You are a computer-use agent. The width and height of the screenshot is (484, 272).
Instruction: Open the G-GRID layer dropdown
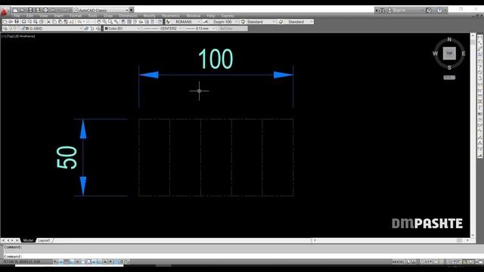81,29
